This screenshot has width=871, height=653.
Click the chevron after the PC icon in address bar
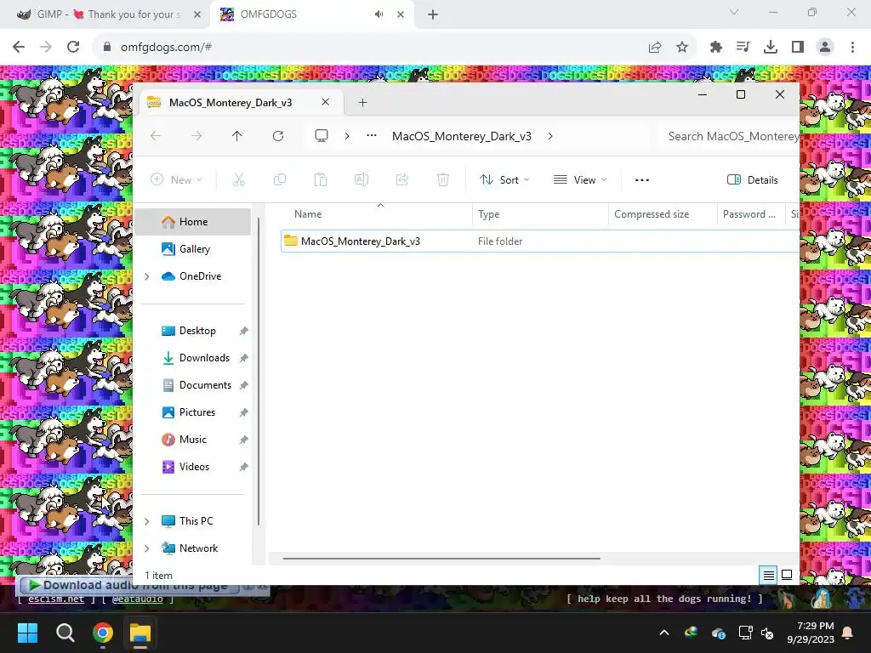click(x=347, y=136)
